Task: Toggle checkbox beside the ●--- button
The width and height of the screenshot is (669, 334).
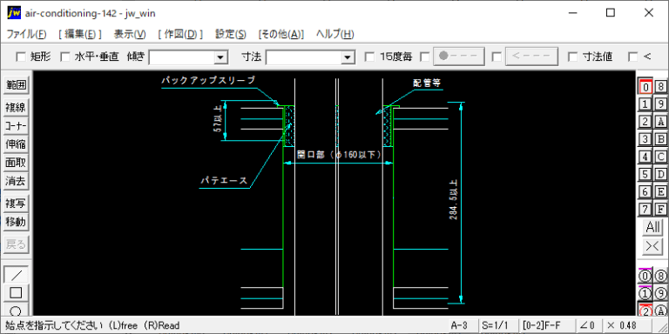Action: point(425,57)
